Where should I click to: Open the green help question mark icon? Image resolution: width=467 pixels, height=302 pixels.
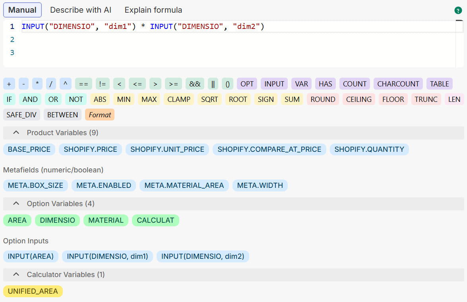point(458,10)
